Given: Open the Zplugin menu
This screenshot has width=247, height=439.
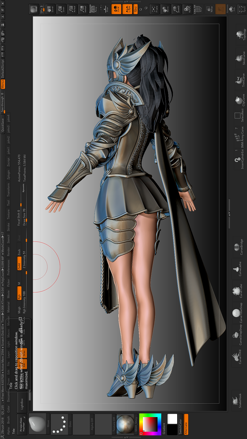Looking at the screenshot, I should click(x=8, y=174).
